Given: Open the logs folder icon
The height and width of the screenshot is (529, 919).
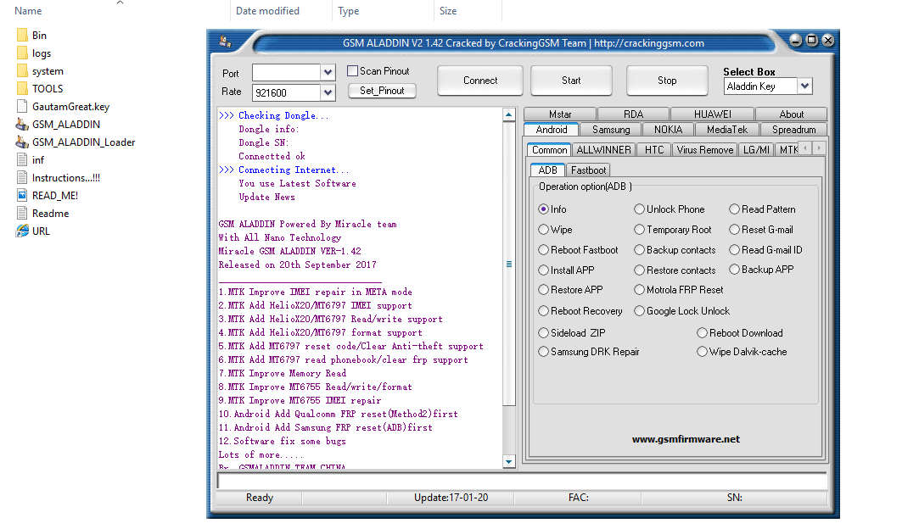Looking at the screenshot, I should [22, 53].
